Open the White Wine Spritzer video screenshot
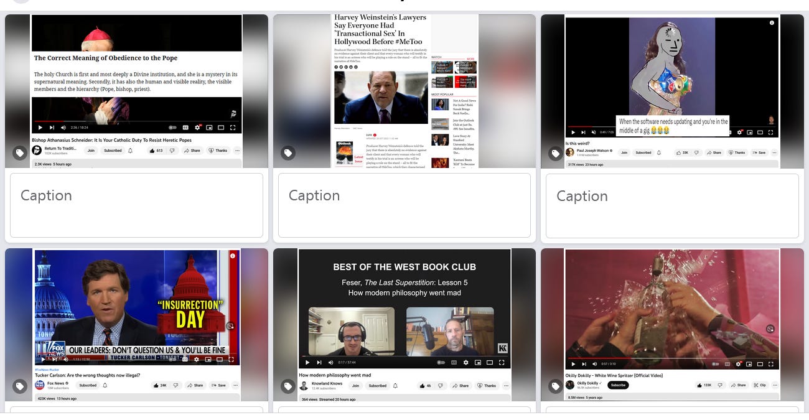Screen dimensions: 809x420 pos(672,325)
